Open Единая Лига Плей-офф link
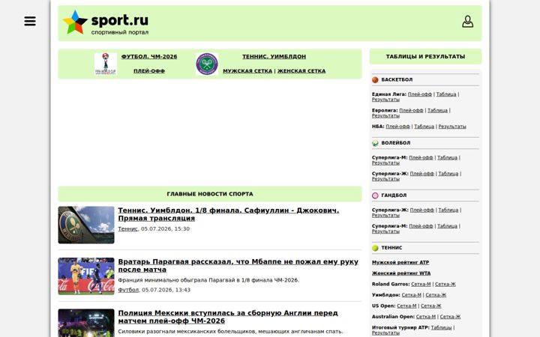 (420, 94)
